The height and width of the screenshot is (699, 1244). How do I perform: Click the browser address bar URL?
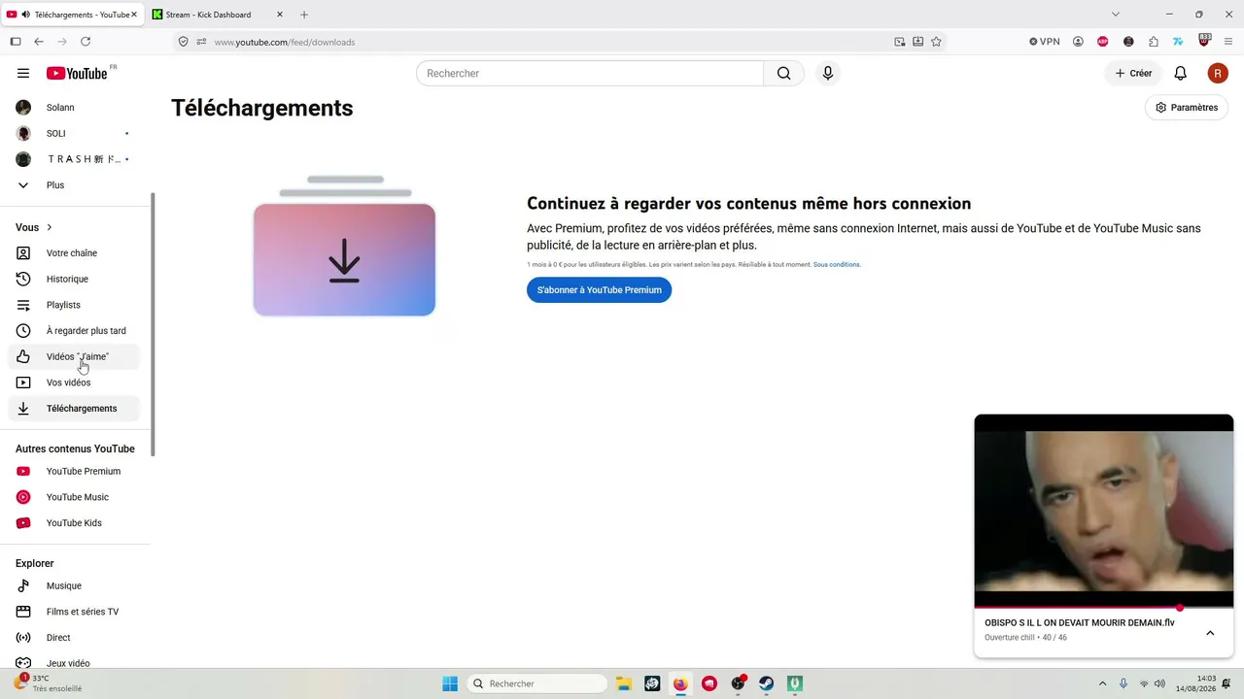click(284, 42)
